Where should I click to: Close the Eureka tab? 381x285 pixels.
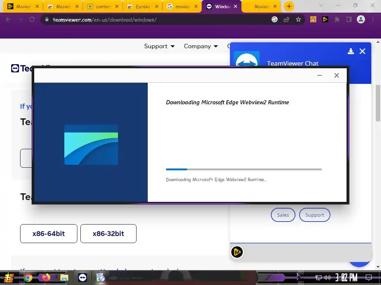(157, 7)
